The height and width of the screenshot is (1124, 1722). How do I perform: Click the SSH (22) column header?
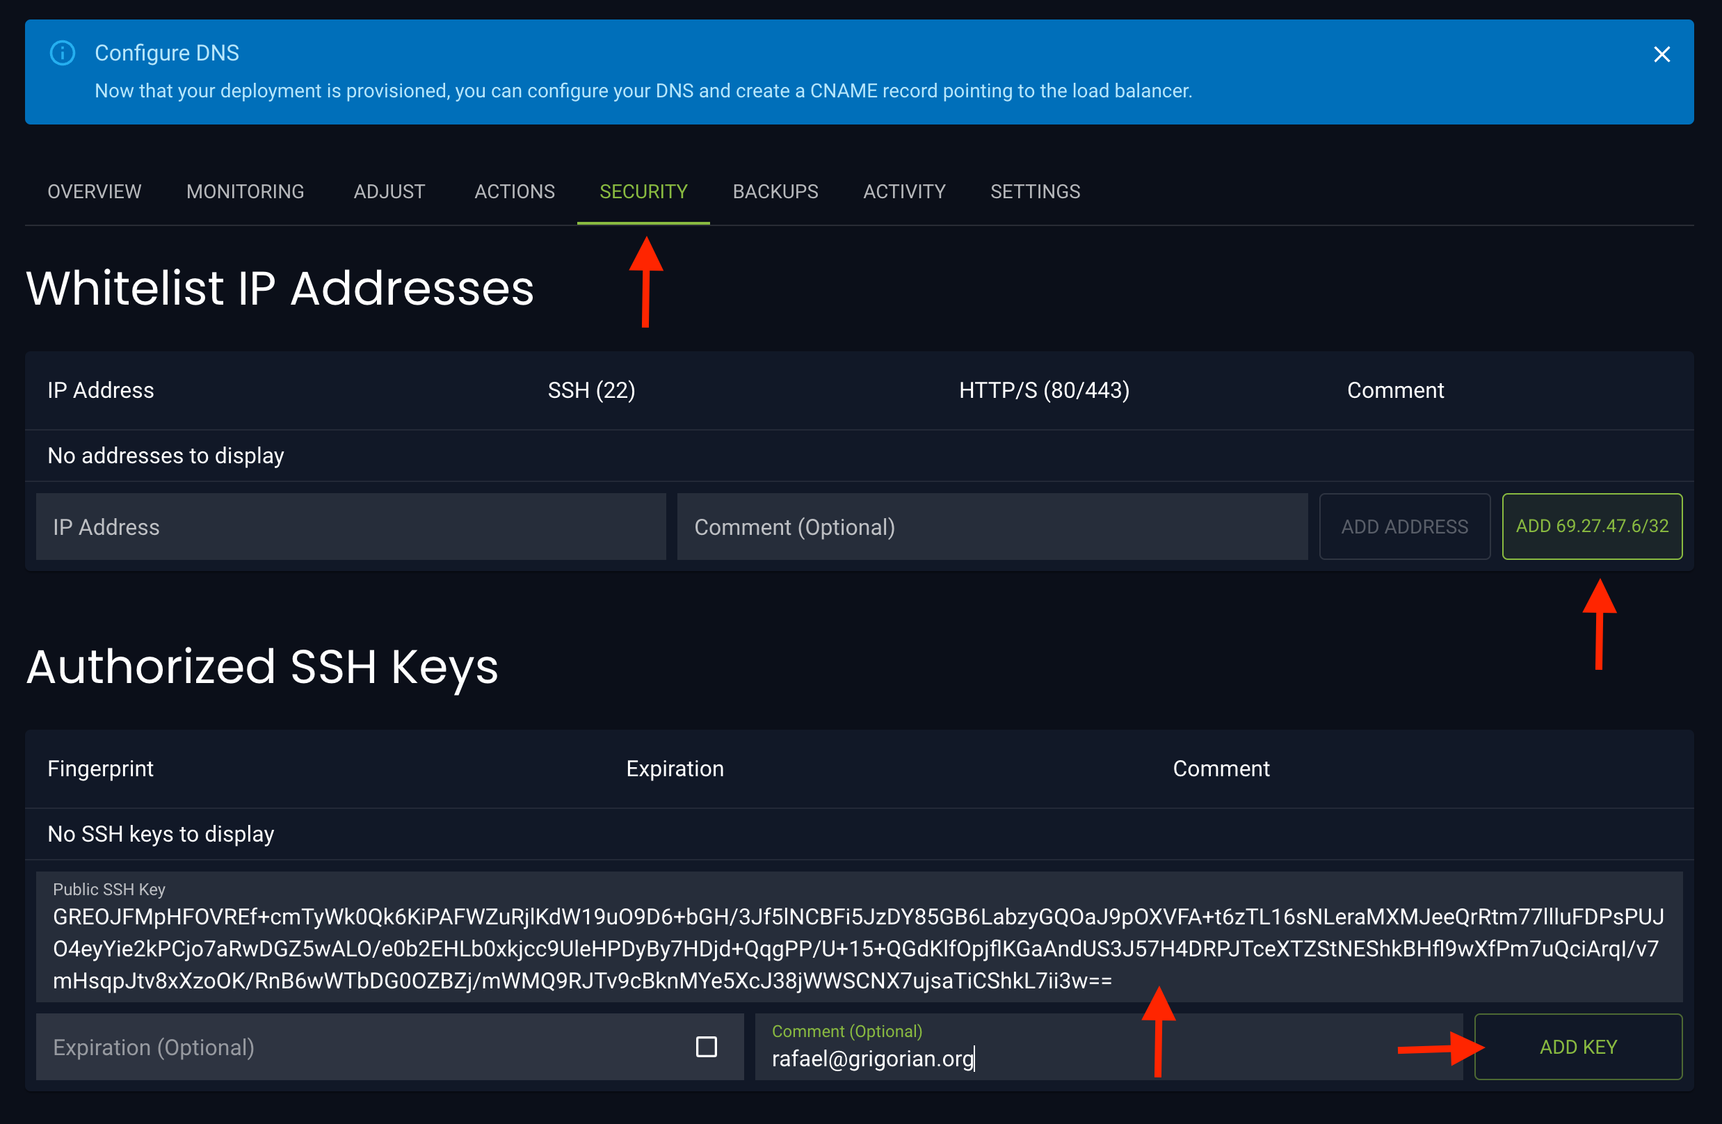[591, 390]
